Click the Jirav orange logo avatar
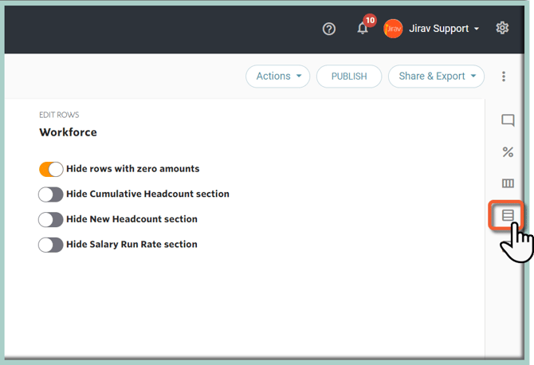The height and width of the screenshot is (365, 534). pyautogui.click(x=393, y=29)
